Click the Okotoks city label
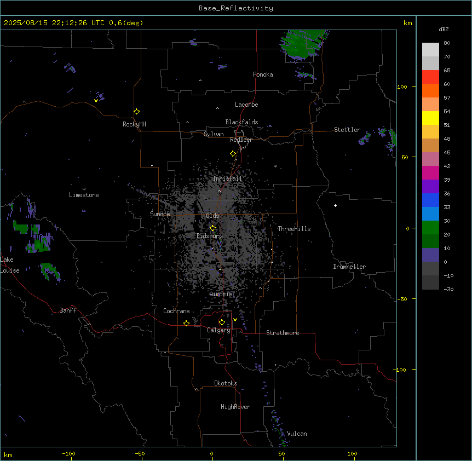472x461 pixels. pos(226,383)
